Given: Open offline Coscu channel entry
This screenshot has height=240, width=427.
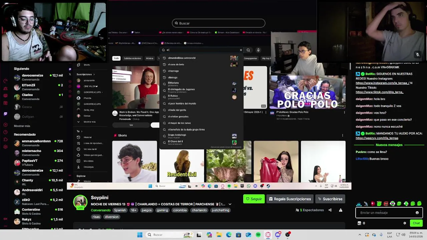Looking at the screenshot, I should [38, 107].
